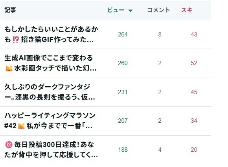Sort articles by スキ column
This screenshot has width=228, height=167.
(x=187, y=10)
